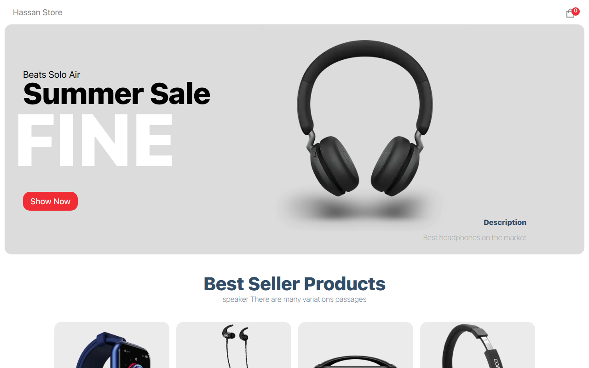The width and height of the screenshot is (589, 368).
Task: Open the black earphones product card
Action: (234, 345)
